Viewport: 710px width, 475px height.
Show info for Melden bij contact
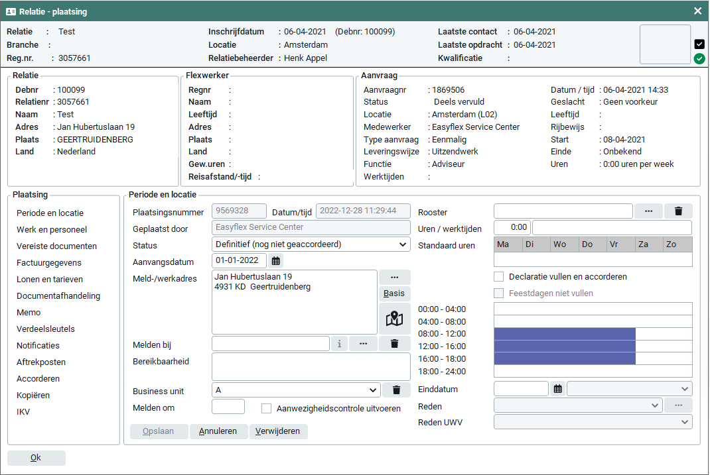339,343
